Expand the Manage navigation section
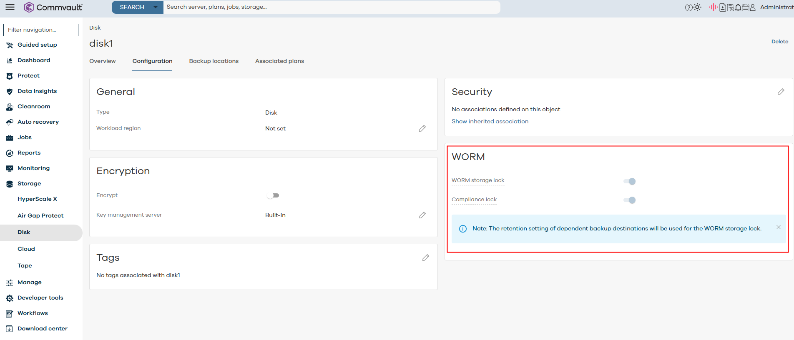The height and width of the screenshot is (340, 794). tap(29, 282)
